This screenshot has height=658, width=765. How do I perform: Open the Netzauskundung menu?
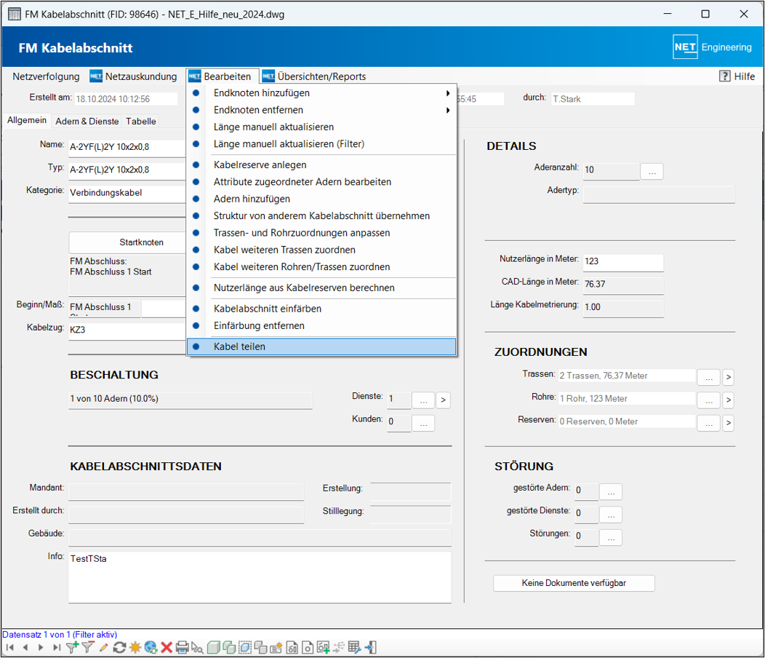(134, 76)
